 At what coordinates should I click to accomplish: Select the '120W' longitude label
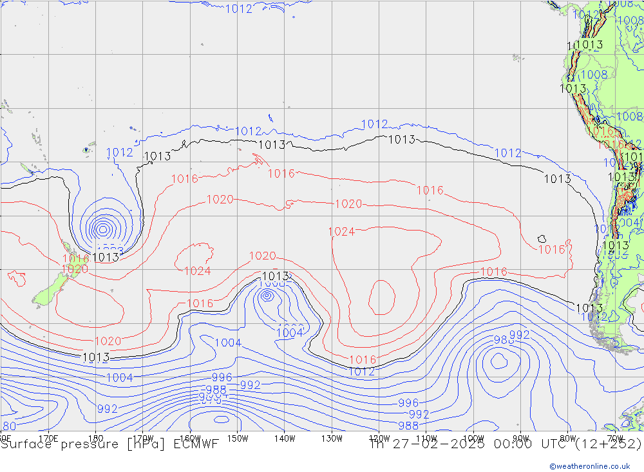(379, 439)
